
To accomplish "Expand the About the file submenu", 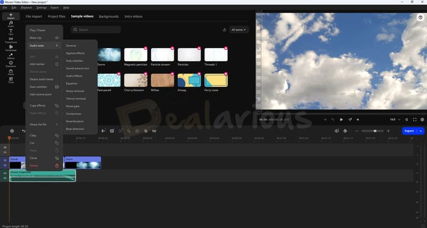I will (x=43, y=124).
